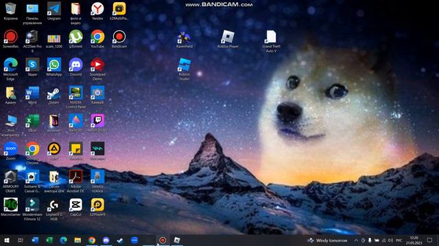
Task: Open the 'Windy tomorrow' weather widget
Action: pyautogui.click(x=327, y=241)
